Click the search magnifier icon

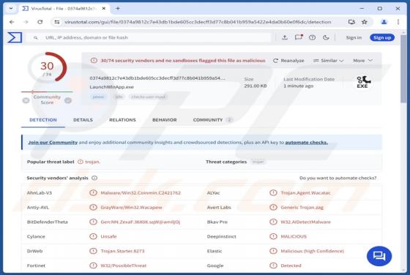click(x=36, y=37)
